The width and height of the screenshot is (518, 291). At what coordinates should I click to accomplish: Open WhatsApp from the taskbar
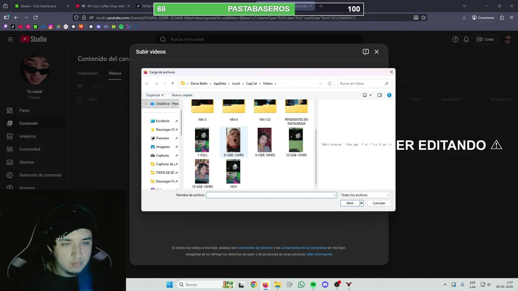301,285
